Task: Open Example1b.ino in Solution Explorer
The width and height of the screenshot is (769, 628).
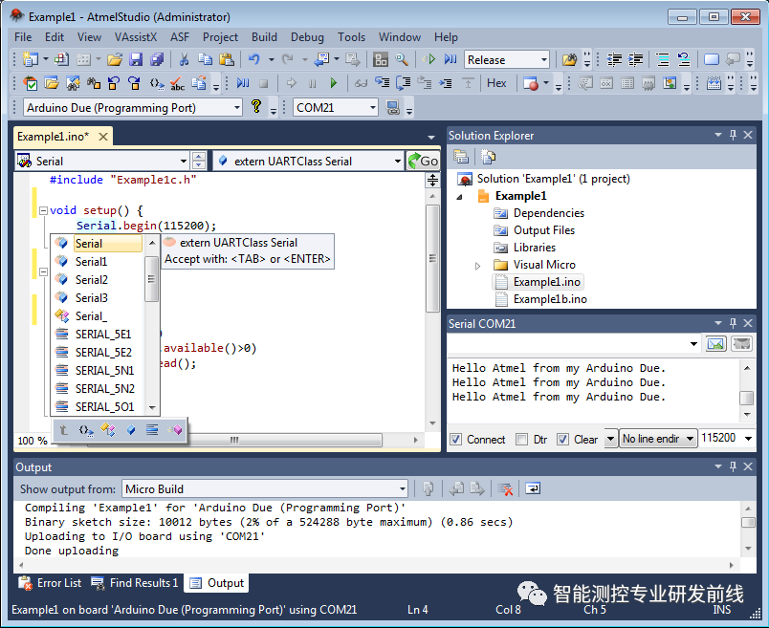Action: coord(550,299)
